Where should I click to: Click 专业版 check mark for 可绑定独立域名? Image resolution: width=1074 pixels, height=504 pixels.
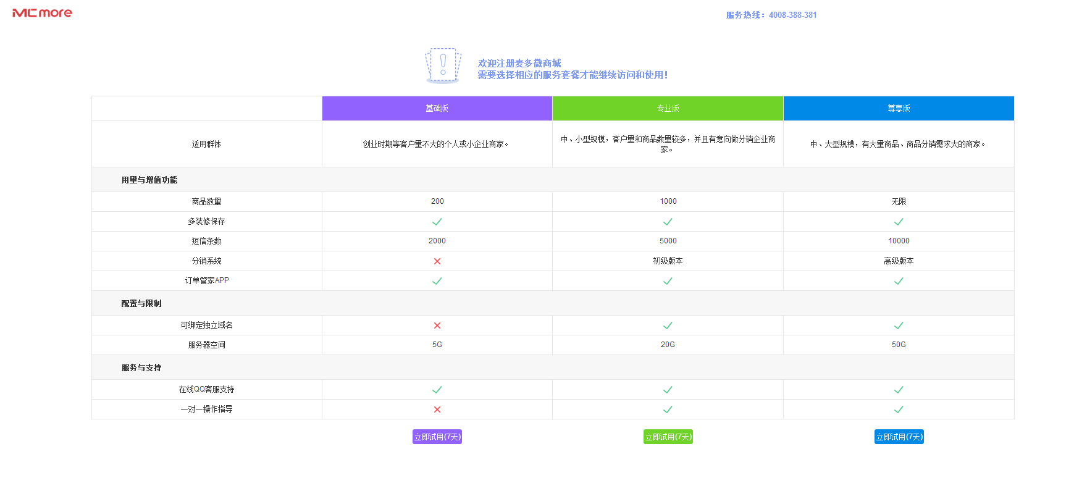[668, 325]
